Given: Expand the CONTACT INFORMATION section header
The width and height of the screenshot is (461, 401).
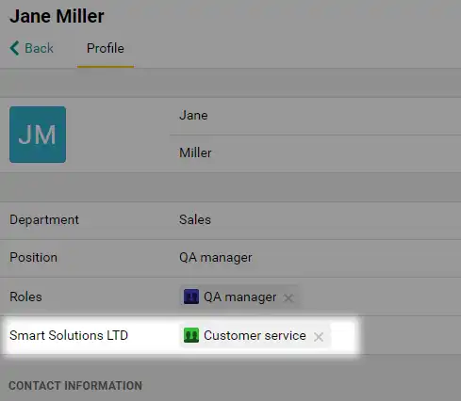Looking at the screenshot, I should (75, 386).
